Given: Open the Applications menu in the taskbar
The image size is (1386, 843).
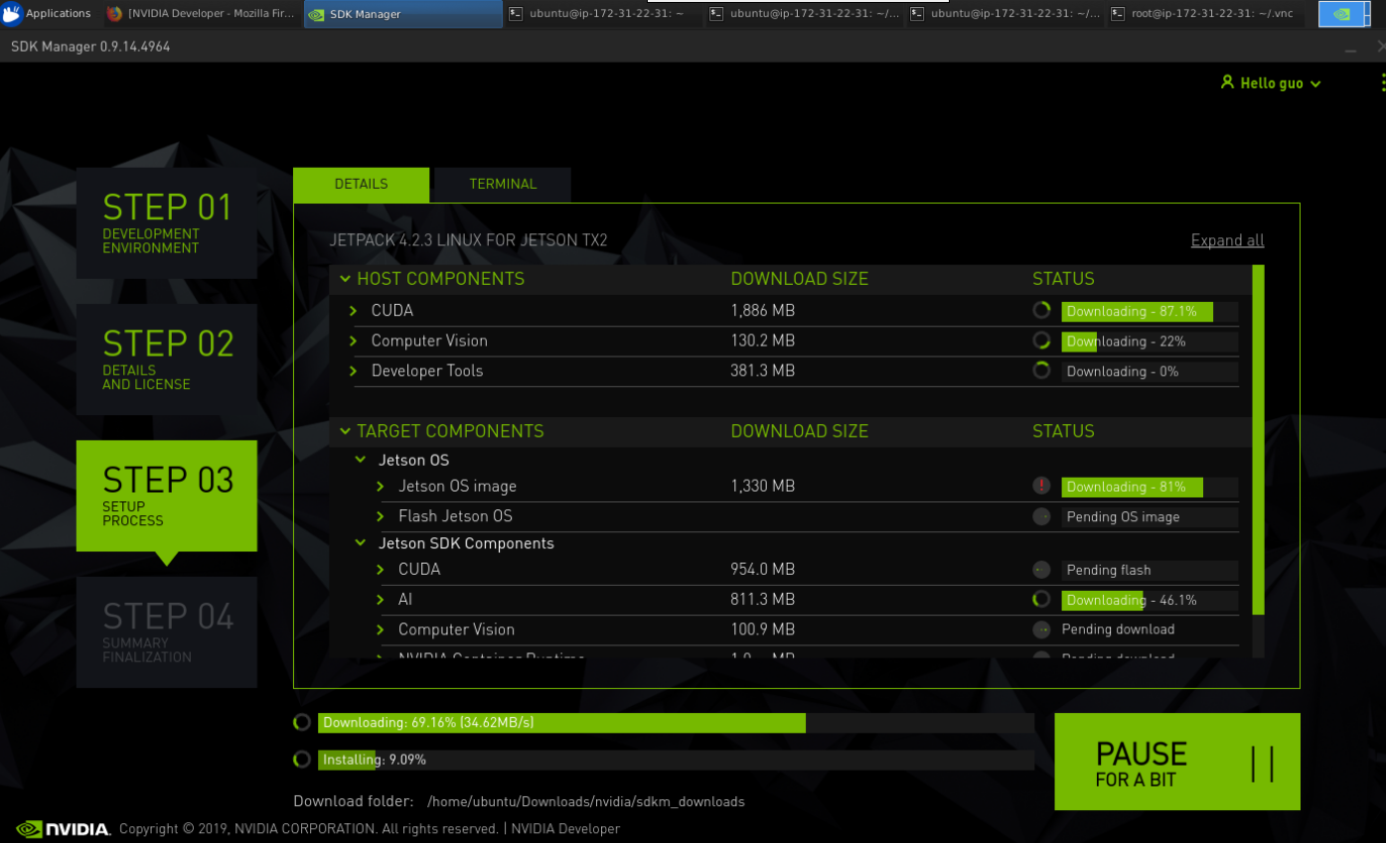Looking at the screenshot, I should (x=47, y=14).
